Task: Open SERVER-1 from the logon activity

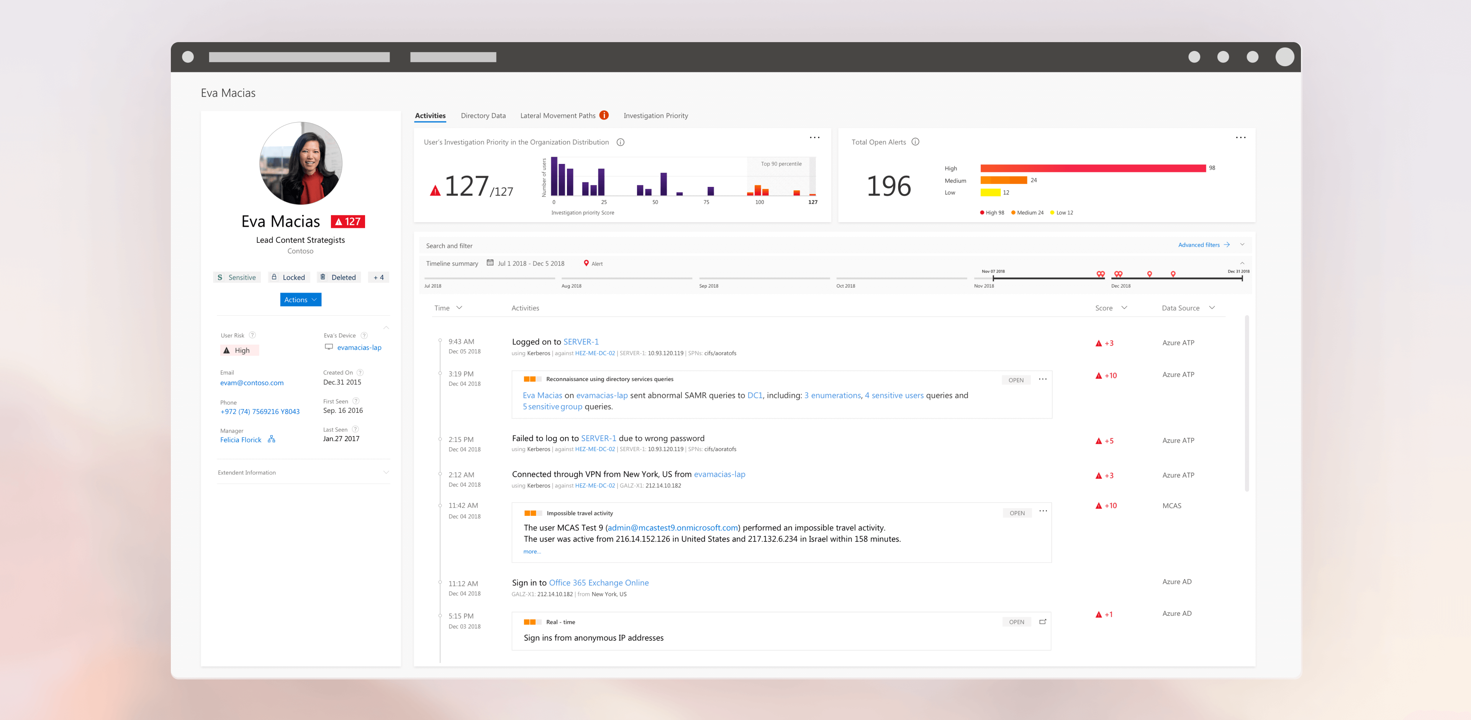Action: (581, 342)
